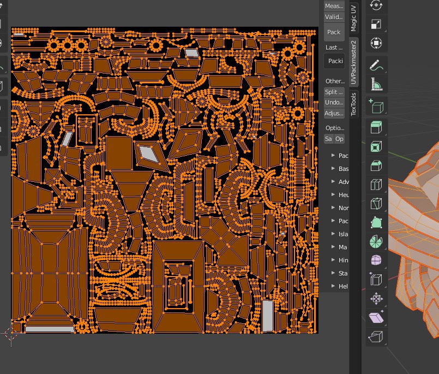Expand the Heu subpanel
Image resolution: width=439 pixels, height=374 pixels.
coord(333,194)
